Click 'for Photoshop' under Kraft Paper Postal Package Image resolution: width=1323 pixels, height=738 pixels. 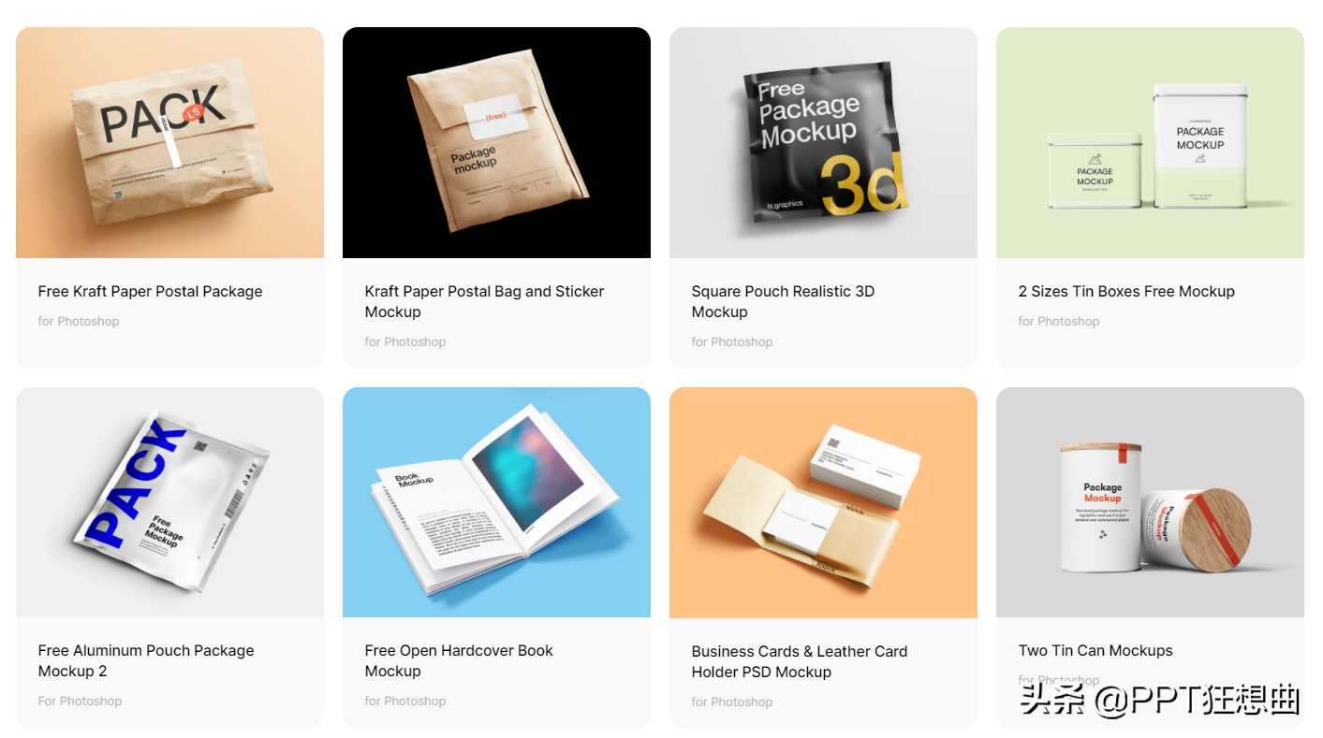pyautogui.click(x=79, y=321)
